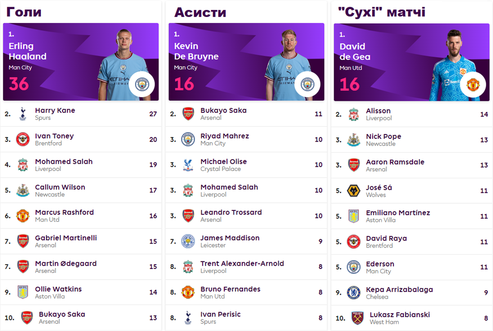This screenshot has height=331, width=493.
Task: Click Crystal Palace crest beside Michael Olise
Action: coord(188,165)
